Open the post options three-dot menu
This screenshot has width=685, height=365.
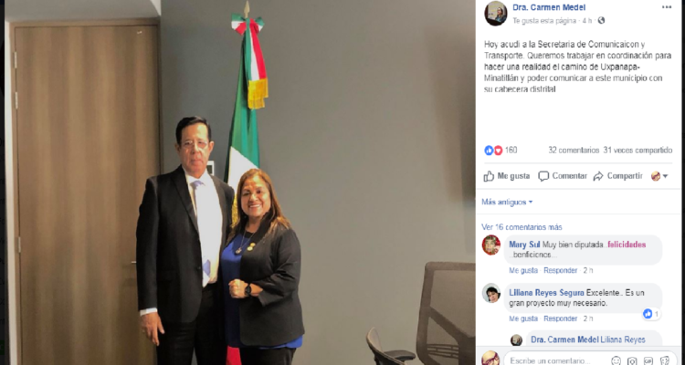point(666,7)
